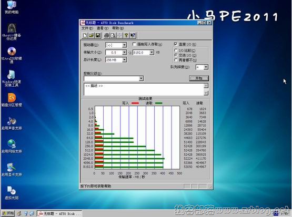Enable the 强制写入存取 checkbox
Viewport: 292px width, 217px height.
pyautogui.click(x=134, y=44)
